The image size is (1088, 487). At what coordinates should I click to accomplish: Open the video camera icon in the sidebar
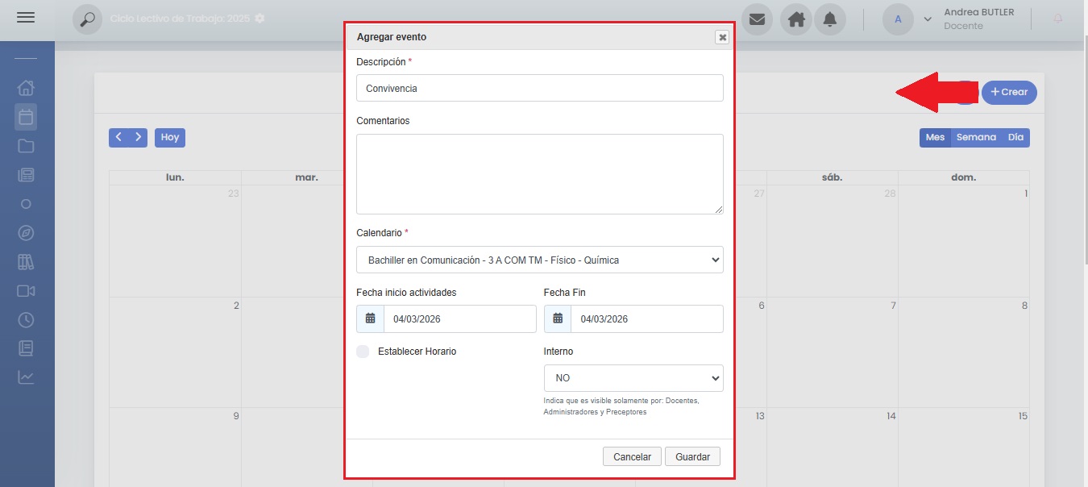coord(26,291)
